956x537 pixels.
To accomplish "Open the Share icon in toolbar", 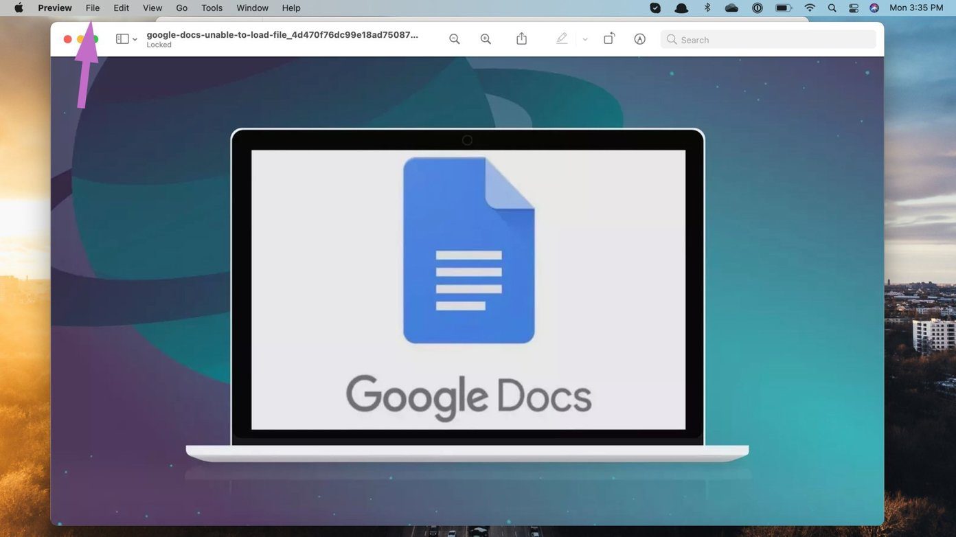I will (x=521, y=39).
